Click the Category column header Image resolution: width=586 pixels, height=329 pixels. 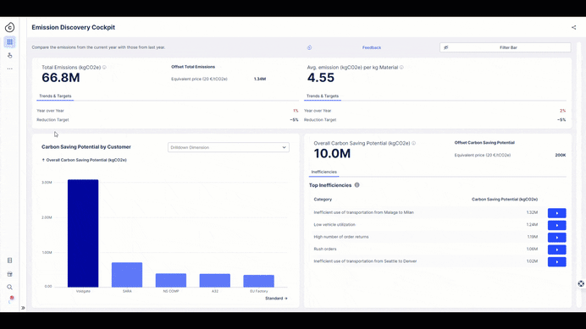pyautogui.click(x=323, y=200)
